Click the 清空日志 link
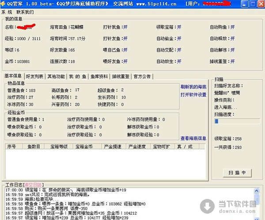The height and width of the screenshot is (220, 265). 33,185
